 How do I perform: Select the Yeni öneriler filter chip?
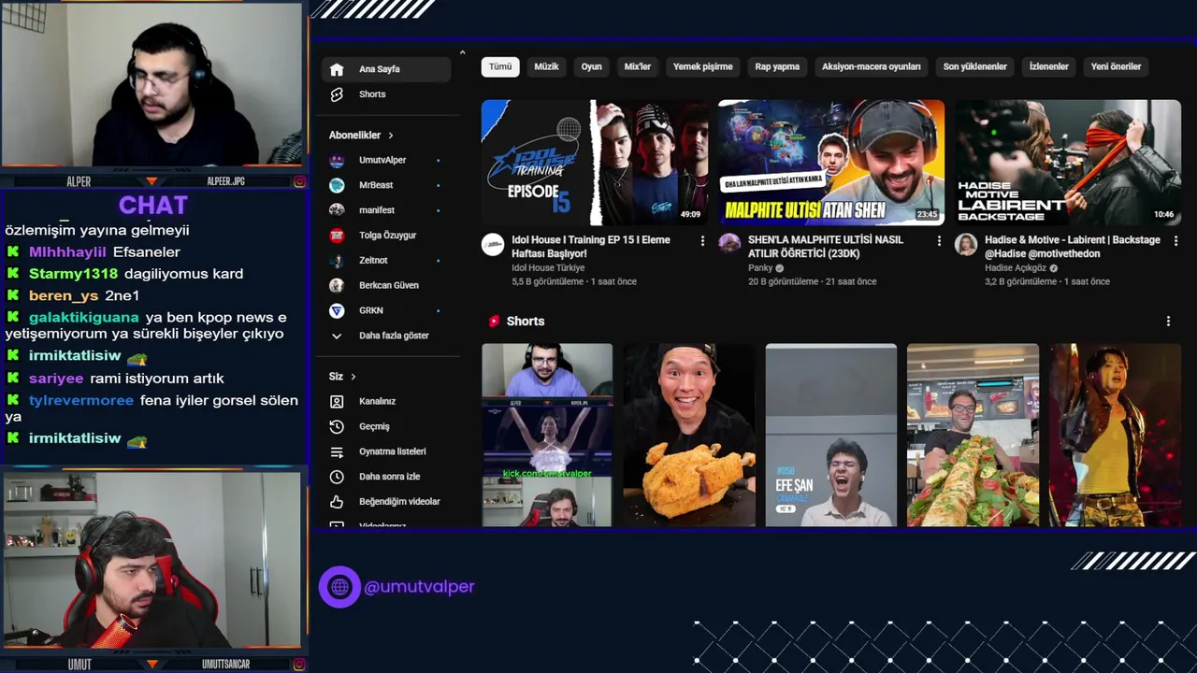[x=1116, y=66]
